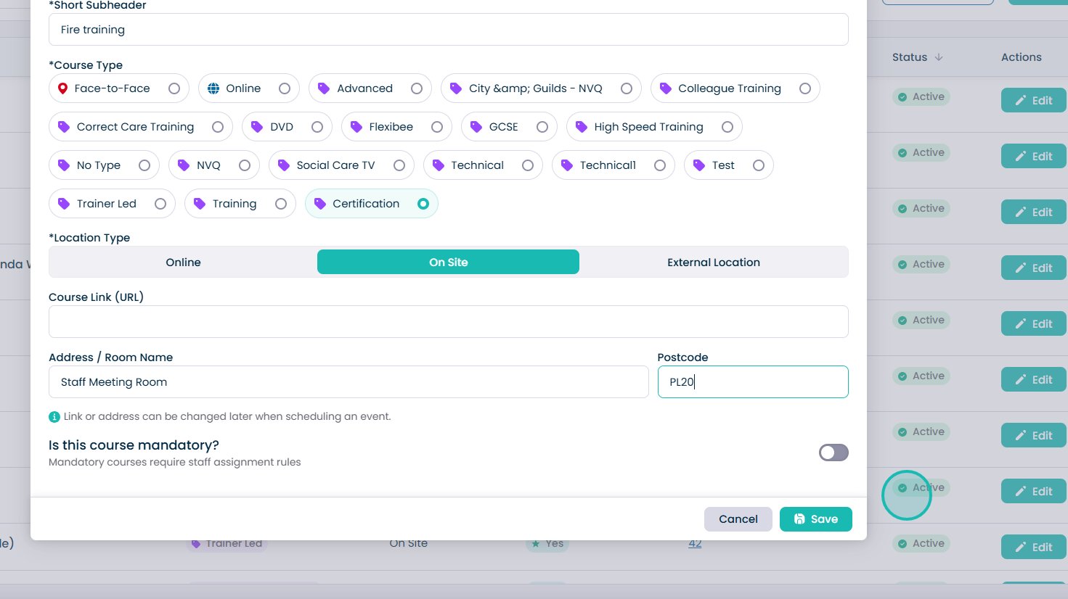This screenshot has width=1068, height=599.
Task: Choose the City & Guilds - NVQ radio
Action: (627, 88)
